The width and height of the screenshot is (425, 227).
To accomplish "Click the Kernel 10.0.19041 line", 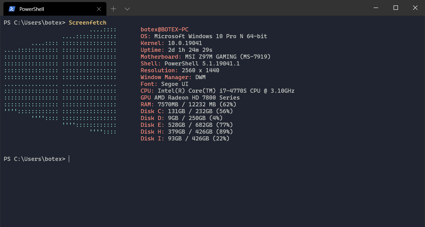I will (171, 43).
